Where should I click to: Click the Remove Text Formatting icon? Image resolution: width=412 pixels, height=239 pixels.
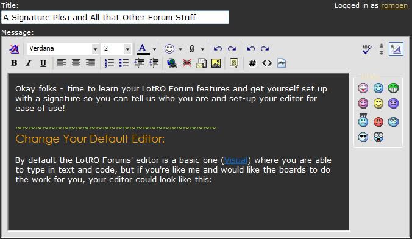(14, 49)
